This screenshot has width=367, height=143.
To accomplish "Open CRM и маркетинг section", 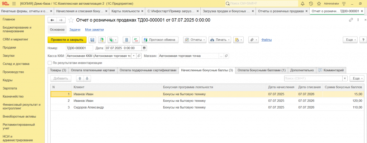I will pyautogui.click(x=15, y=39).
